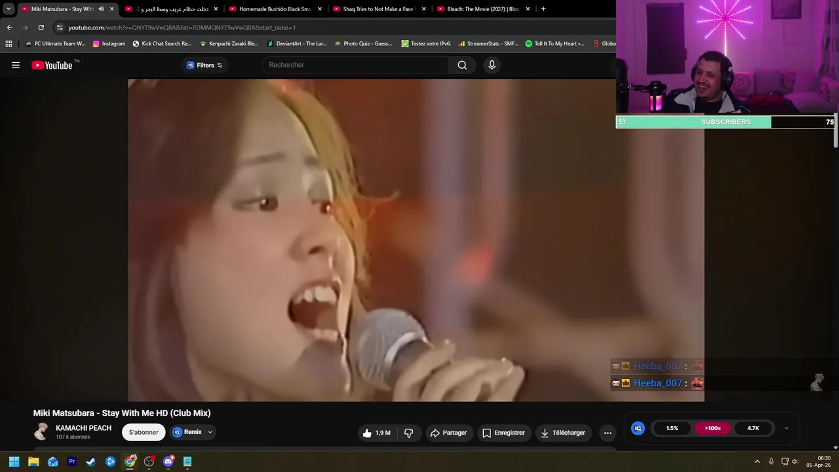This screenshot has height=472, width=839.
Task: Open the Filters control
Action: [x=205, y=65]
